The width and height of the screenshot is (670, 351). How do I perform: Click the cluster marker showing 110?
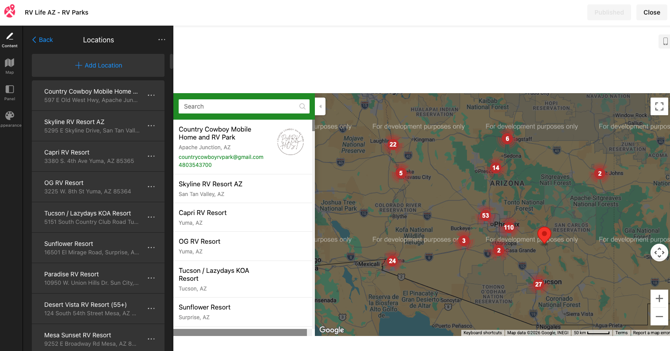click(509, 227)
